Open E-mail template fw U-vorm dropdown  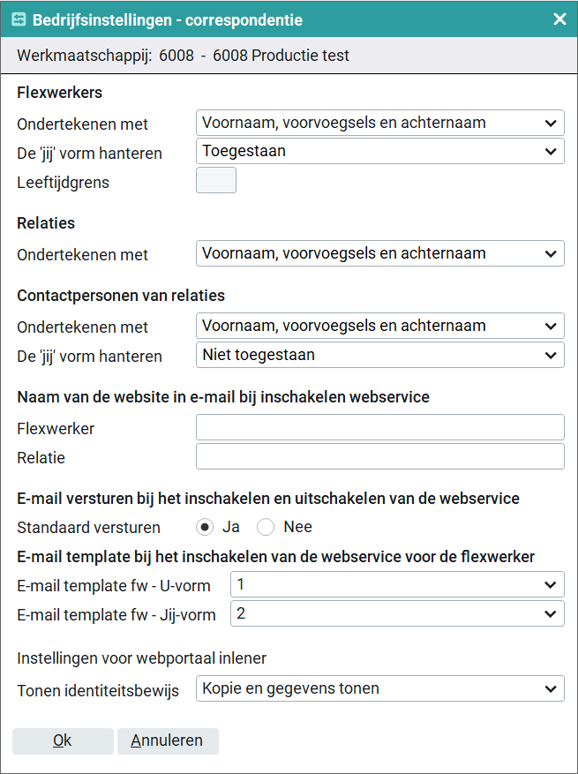(397, 584)
